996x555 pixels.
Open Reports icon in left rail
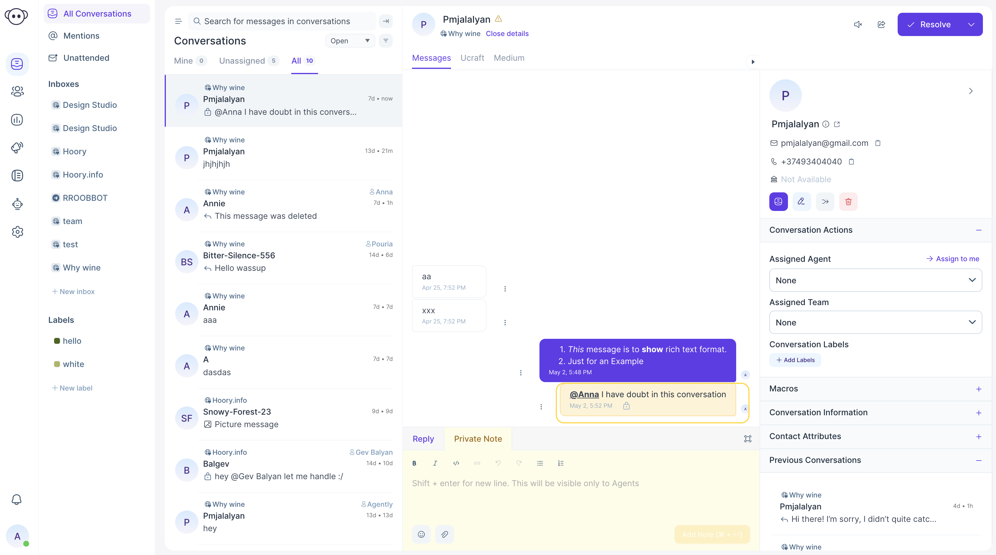(17, 120)
